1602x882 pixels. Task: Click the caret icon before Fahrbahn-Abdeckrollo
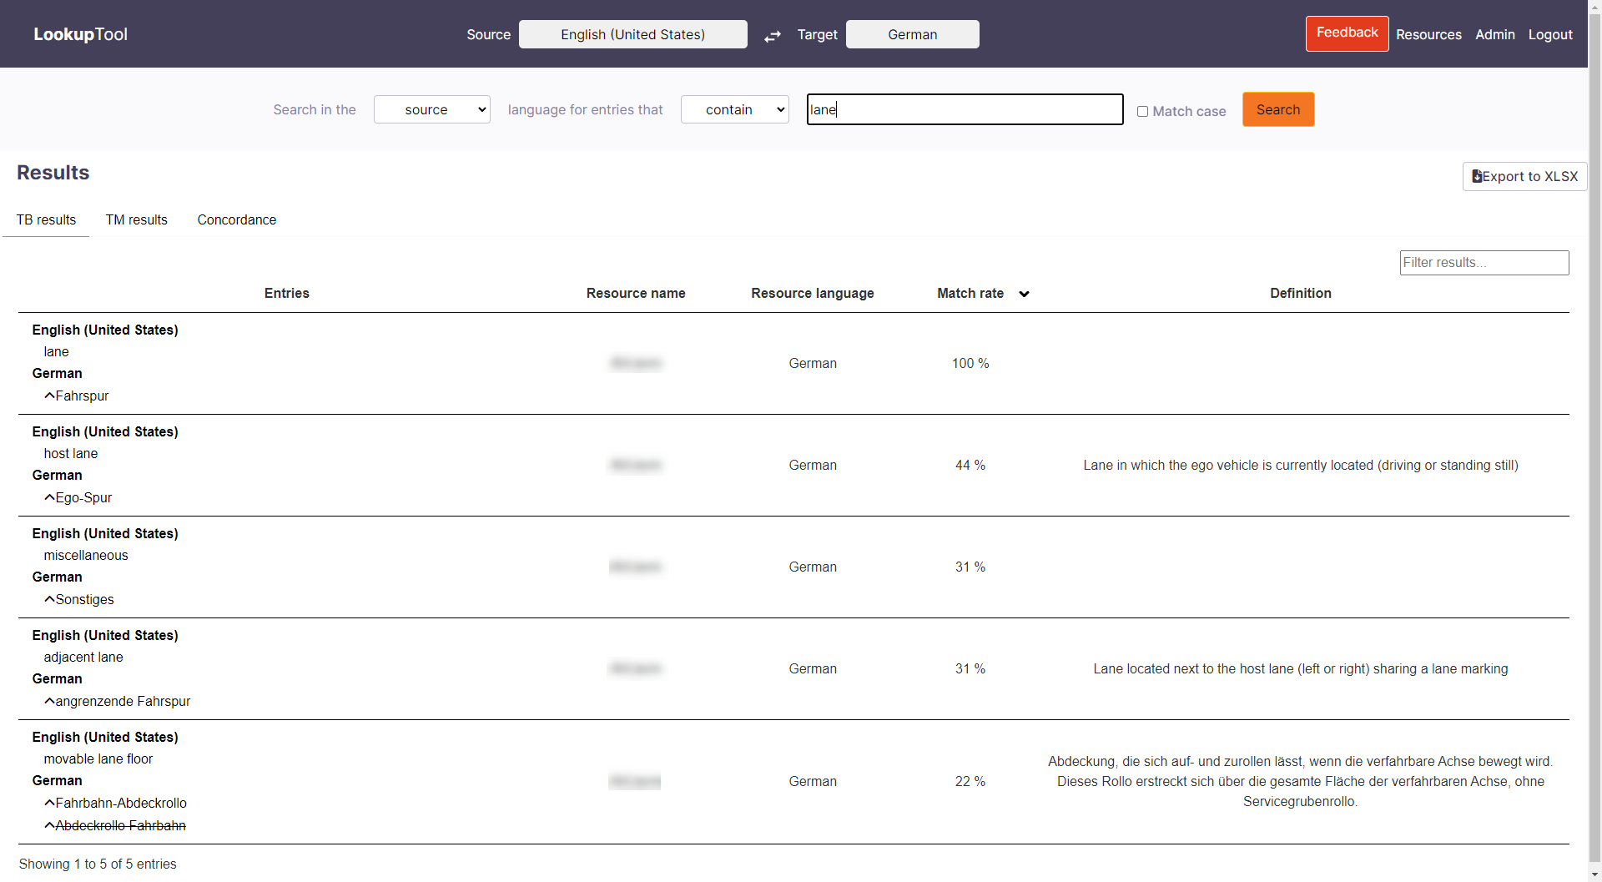click(49, 803)
